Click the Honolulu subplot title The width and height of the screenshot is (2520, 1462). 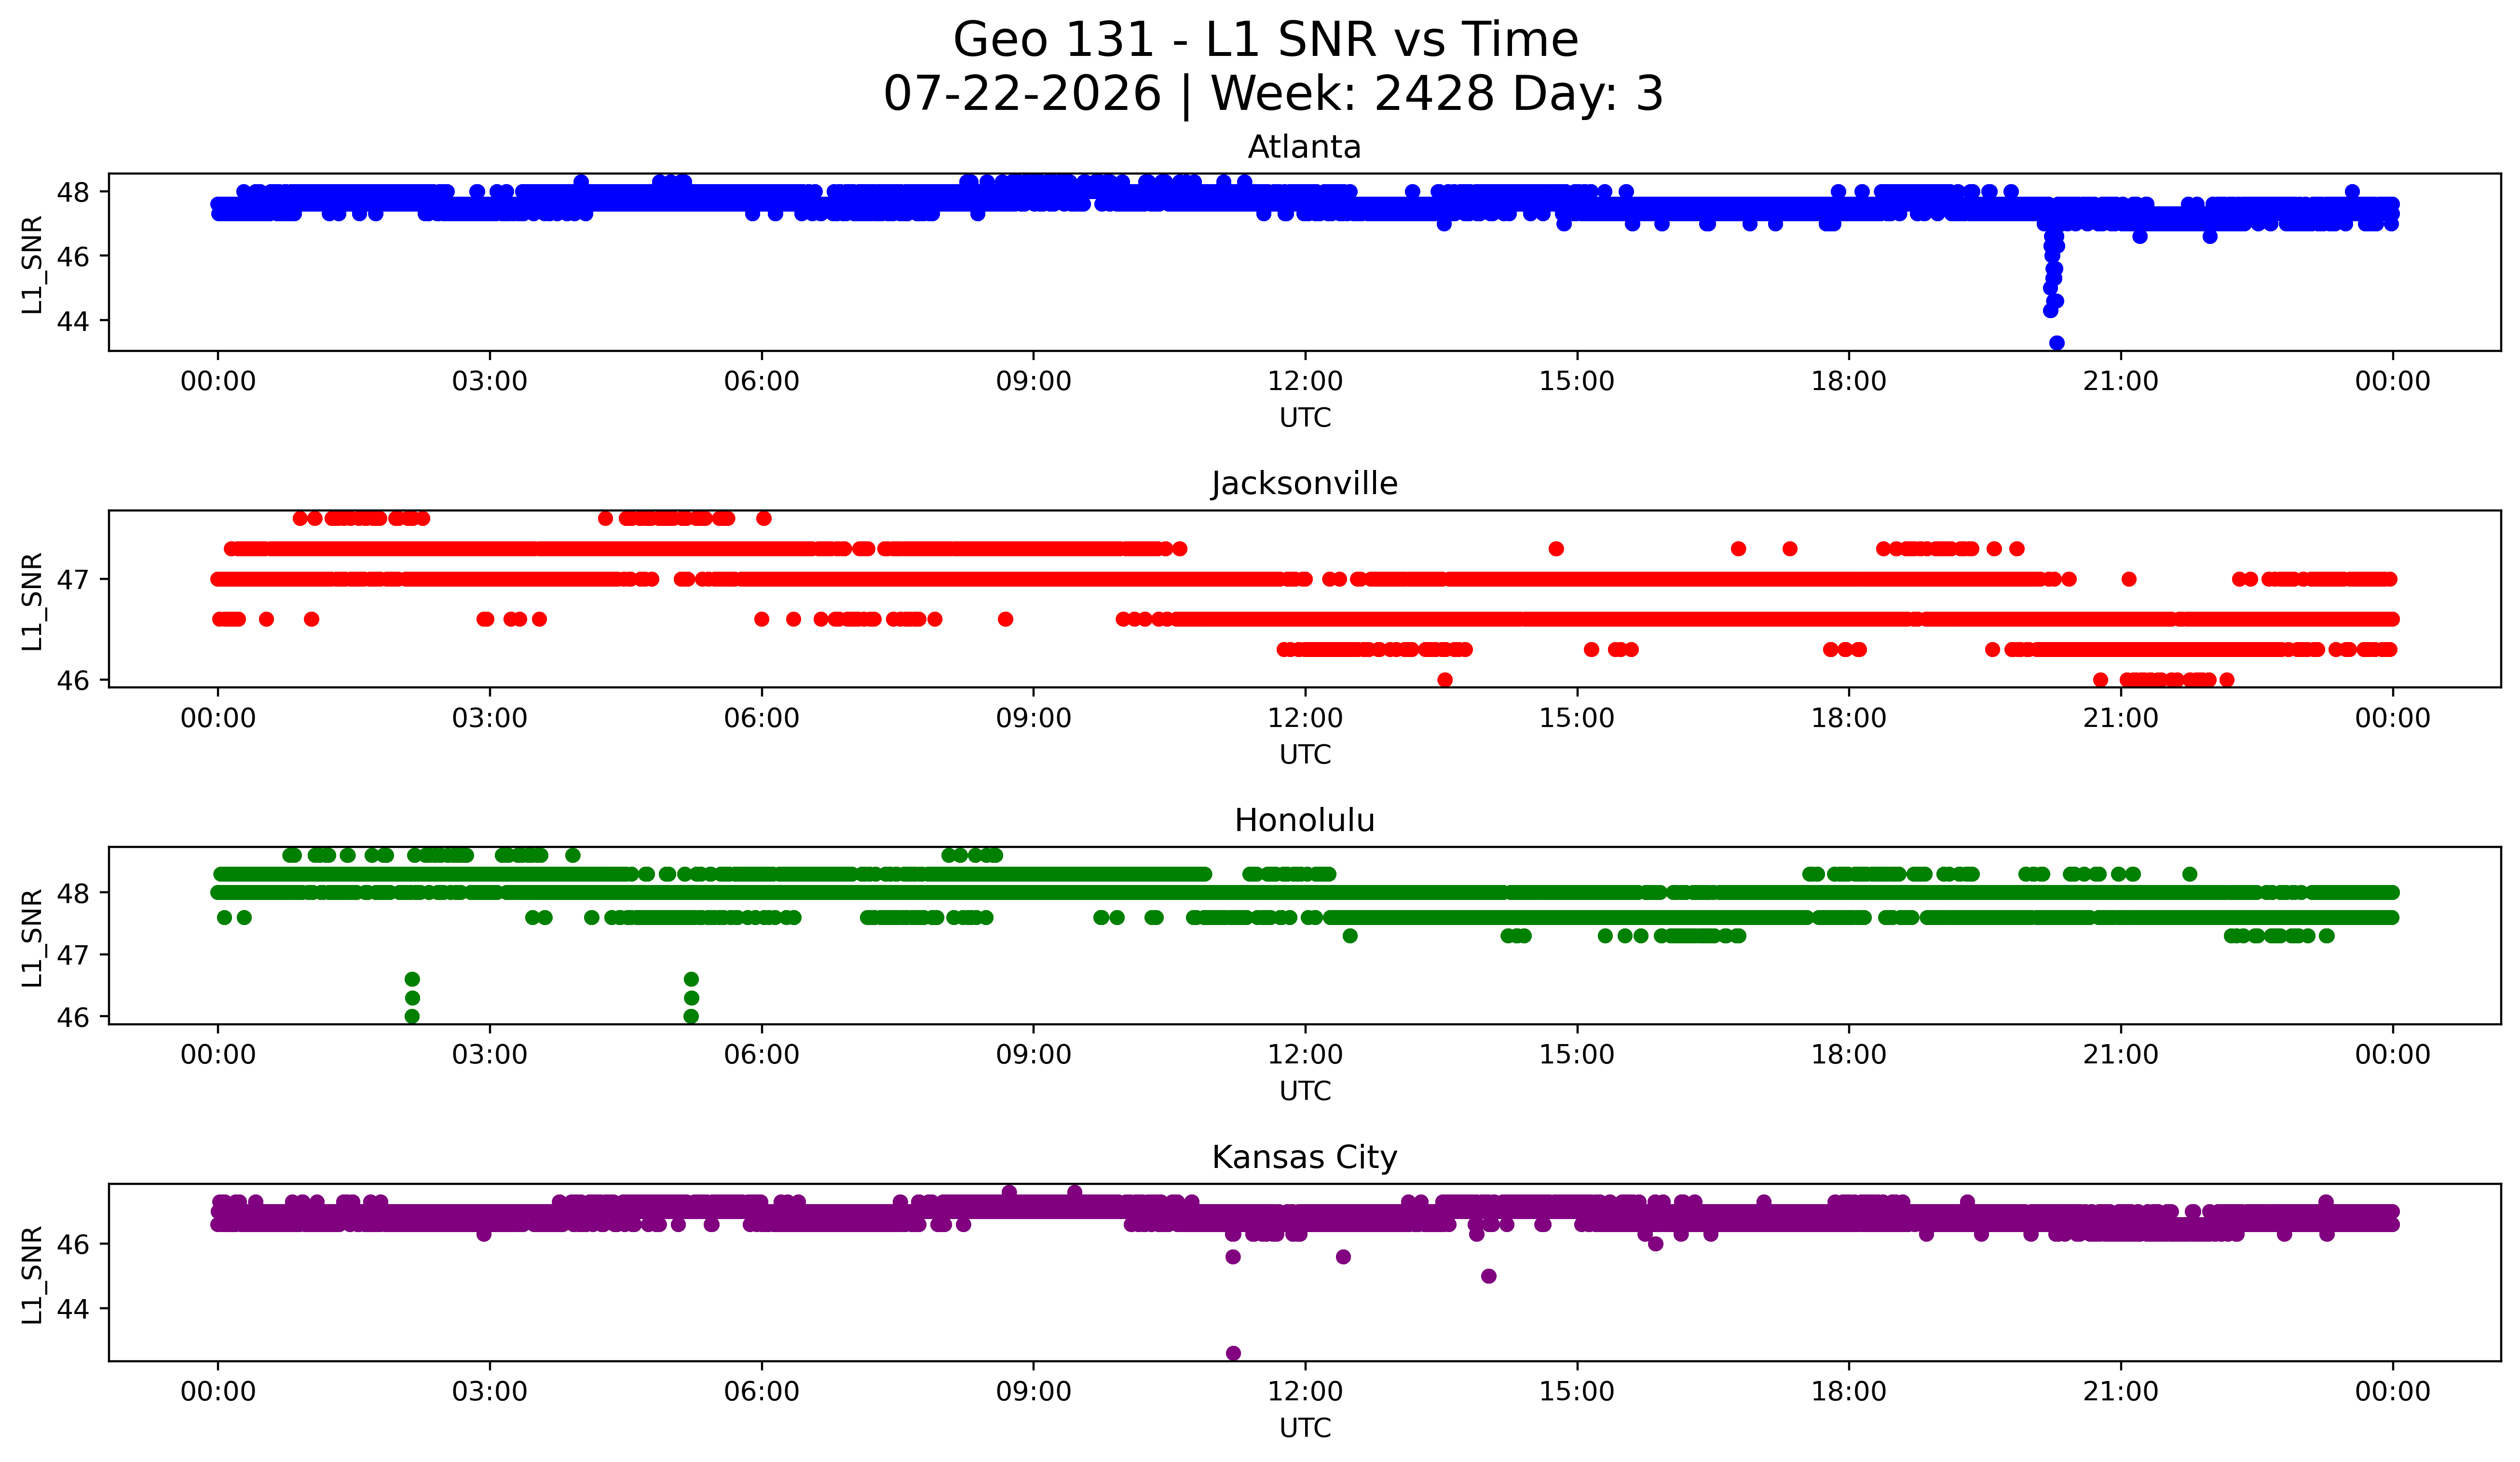(1304, 820)
